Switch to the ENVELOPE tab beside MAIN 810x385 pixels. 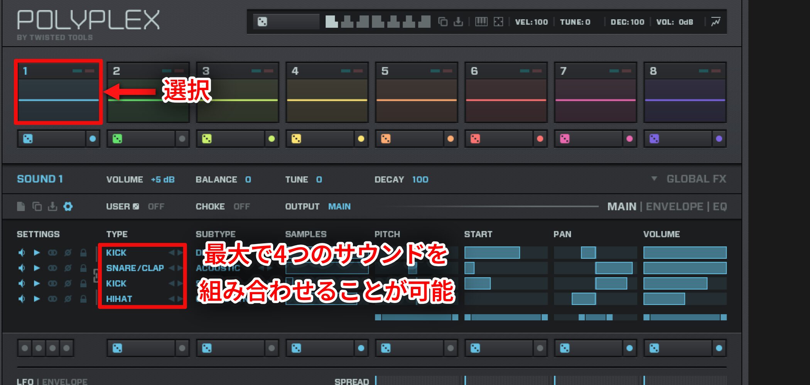(x=675, y=207)
